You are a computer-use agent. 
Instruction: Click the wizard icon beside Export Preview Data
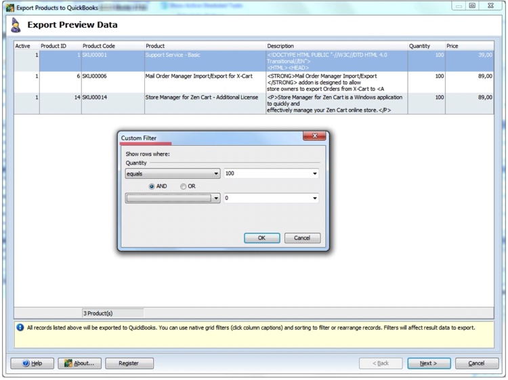[x=16, y=25]
